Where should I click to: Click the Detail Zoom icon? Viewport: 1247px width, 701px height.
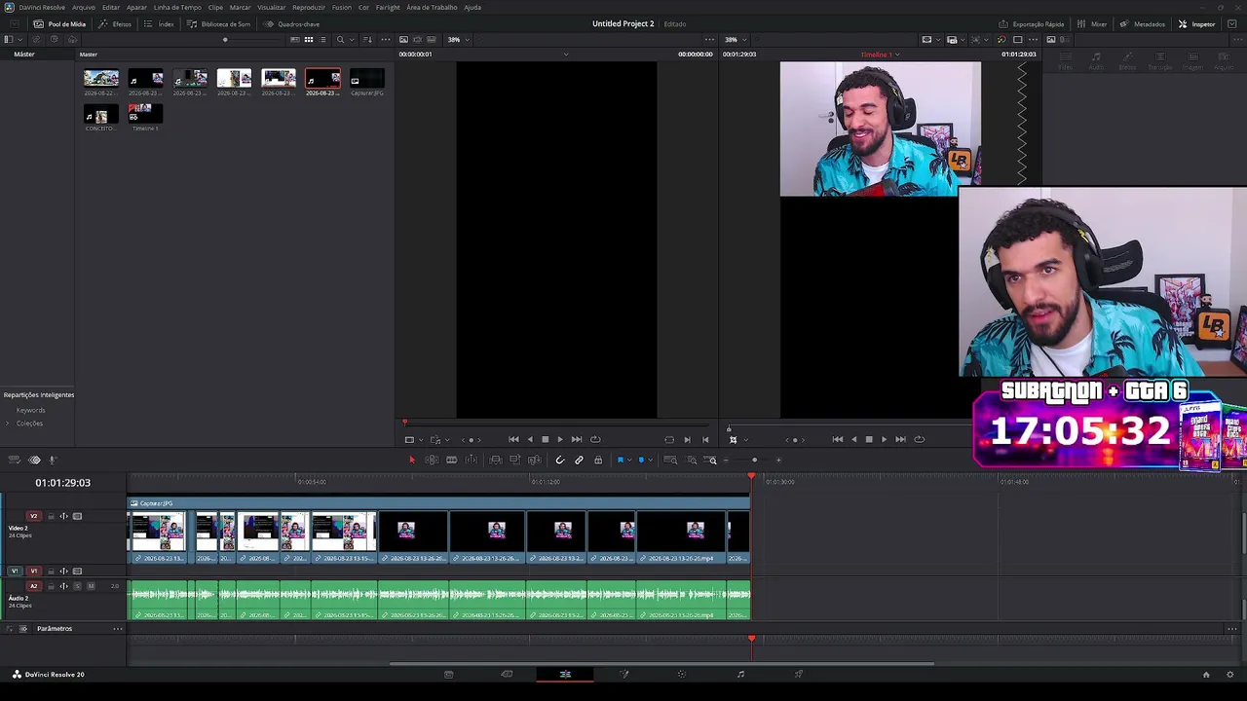(692, 460)
